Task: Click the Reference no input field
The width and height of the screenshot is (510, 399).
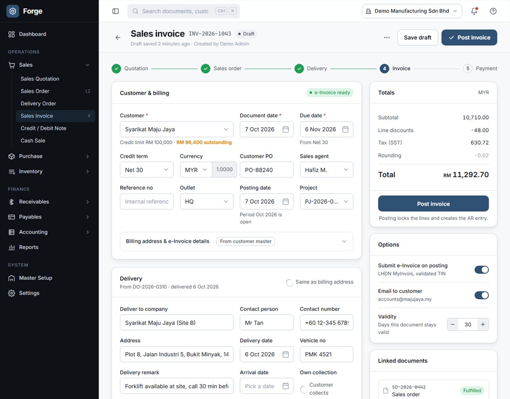Action: [x=147, y=202]
